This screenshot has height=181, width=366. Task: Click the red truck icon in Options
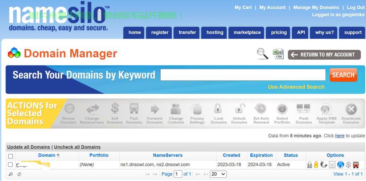click(356, 165)
